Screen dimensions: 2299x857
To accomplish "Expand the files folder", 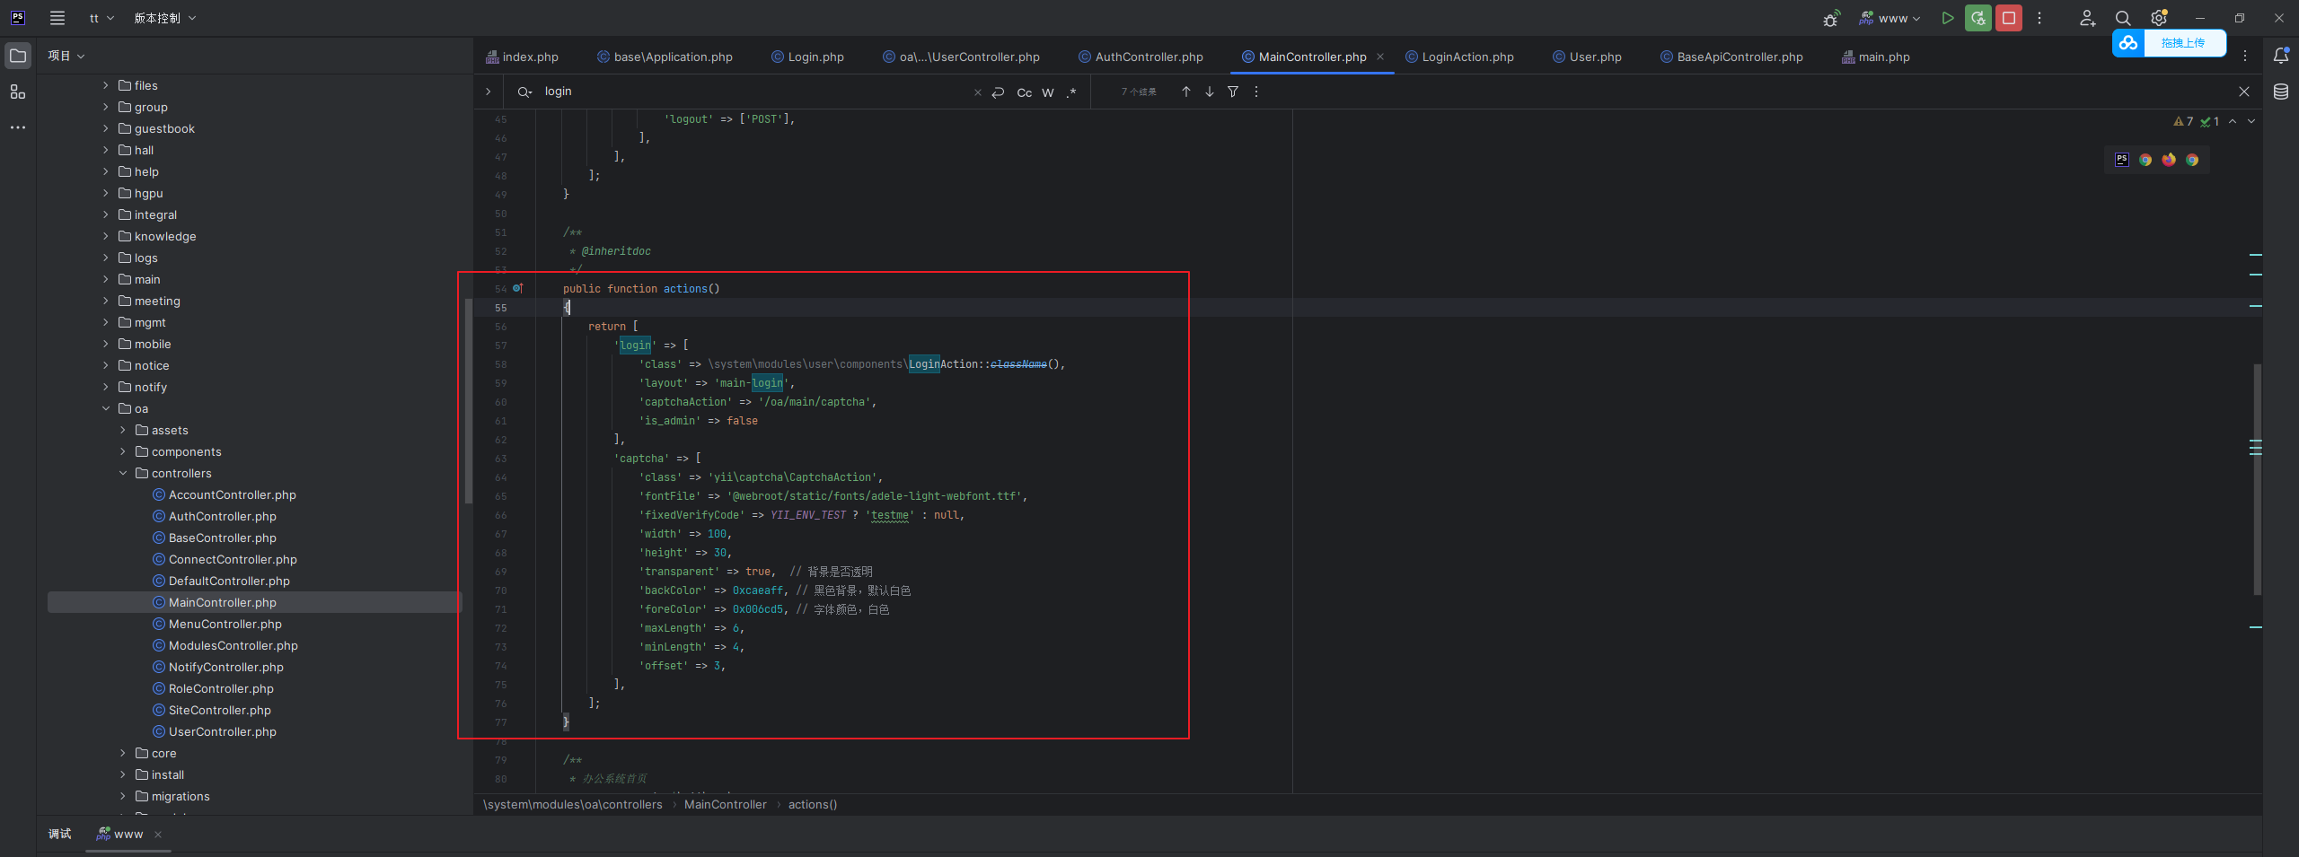I will [106, 85].
